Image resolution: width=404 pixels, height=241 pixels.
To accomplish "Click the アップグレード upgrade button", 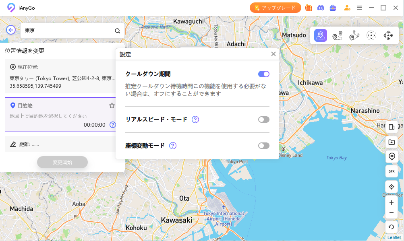I will 275,8.
